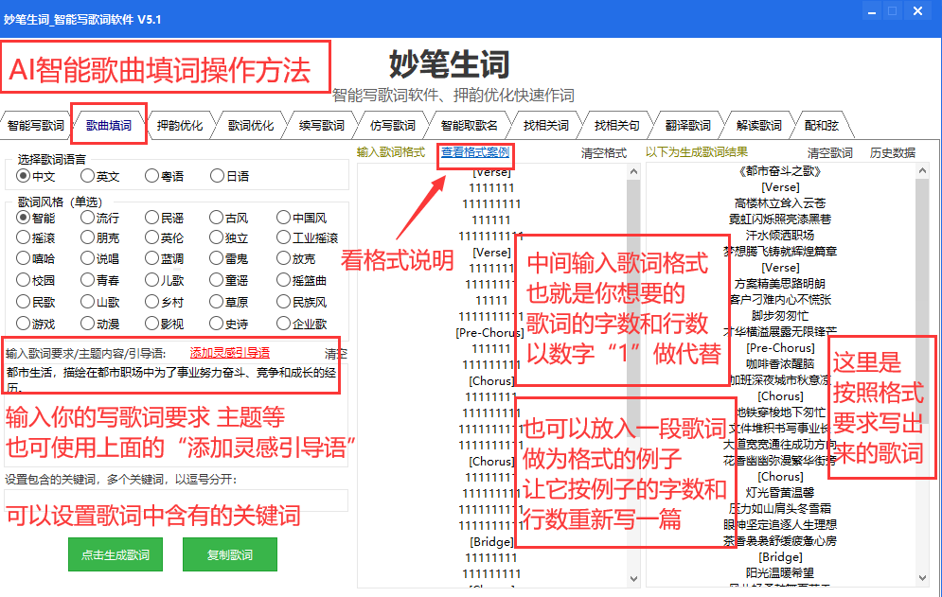Pick the 草原 style

(228, 302)
